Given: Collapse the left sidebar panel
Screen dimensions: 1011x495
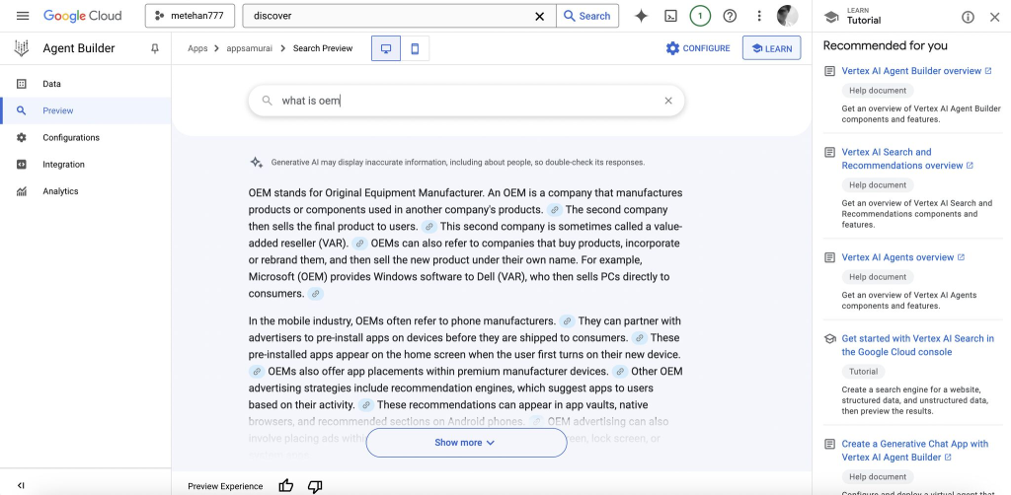Looking at the screenshot, I should coord(21,485).
